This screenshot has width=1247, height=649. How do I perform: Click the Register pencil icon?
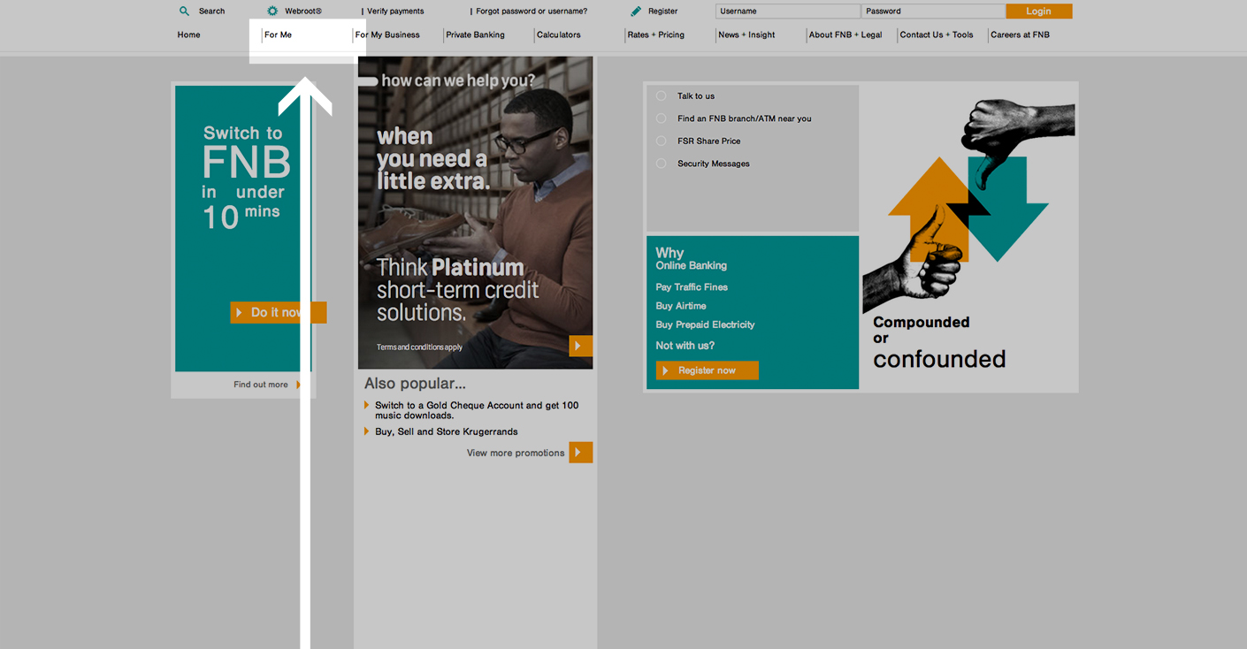[x=636, y=11]
